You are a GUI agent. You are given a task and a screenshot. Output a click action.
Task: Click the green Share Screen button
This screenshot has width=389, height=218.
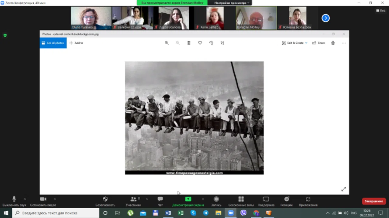[188, 201]
